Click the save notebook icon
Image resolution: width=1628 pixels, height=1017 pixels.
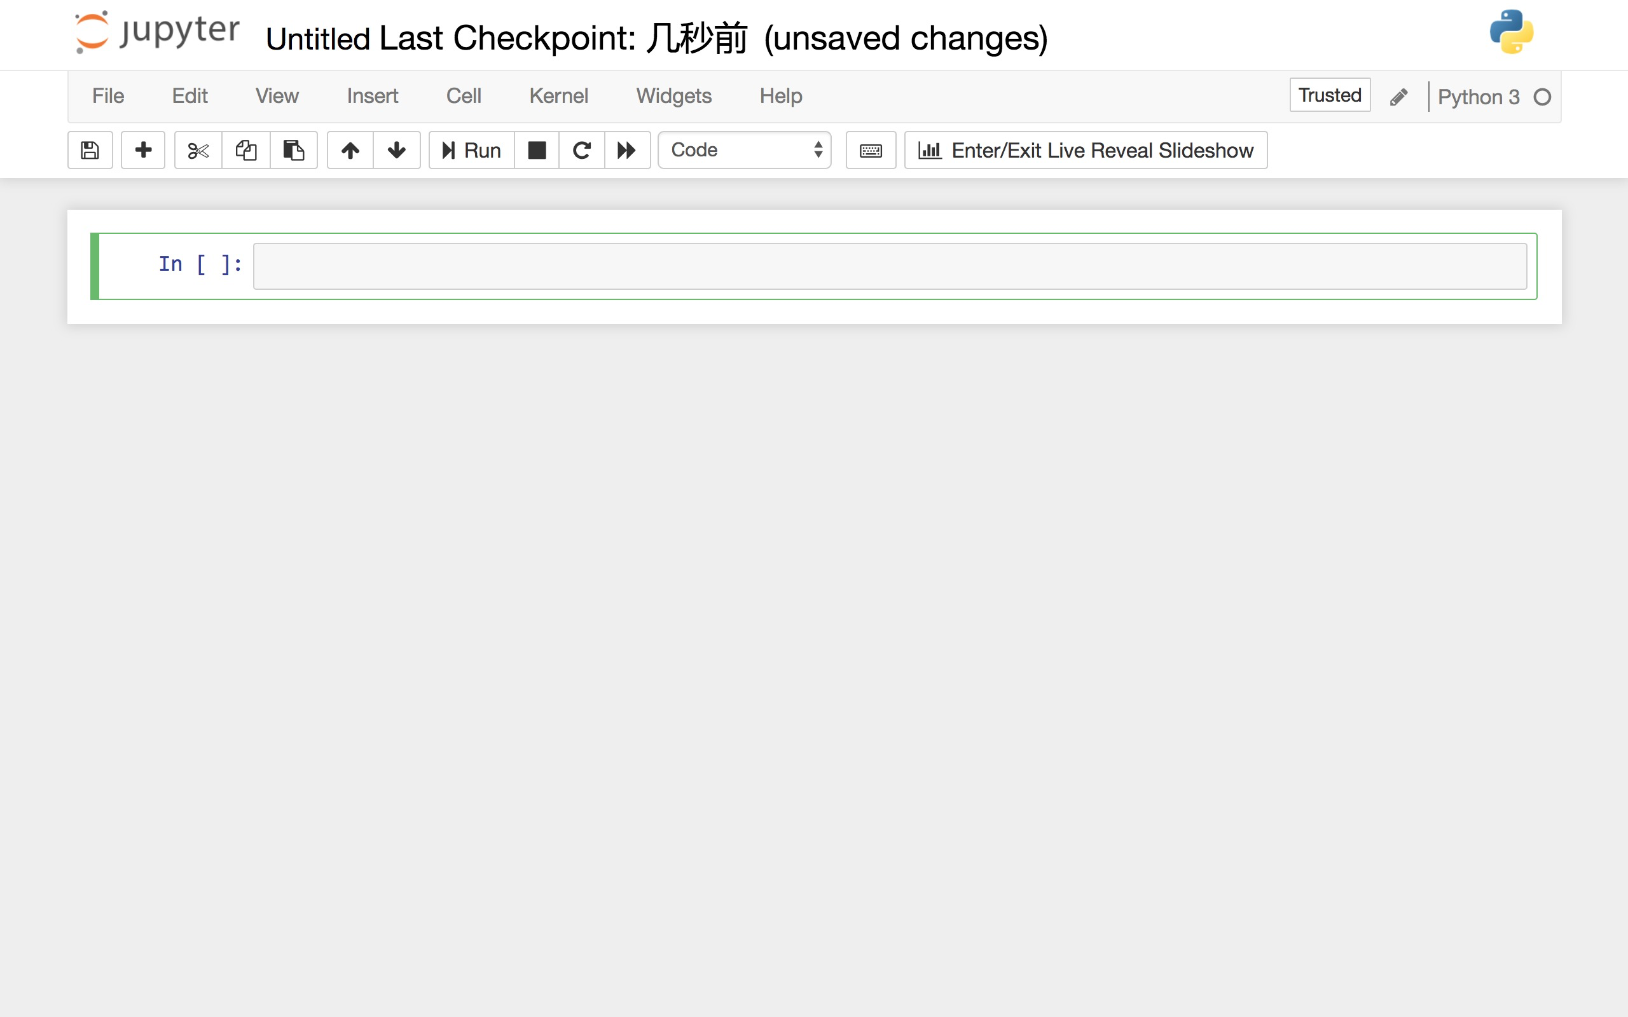click(89, 150)
